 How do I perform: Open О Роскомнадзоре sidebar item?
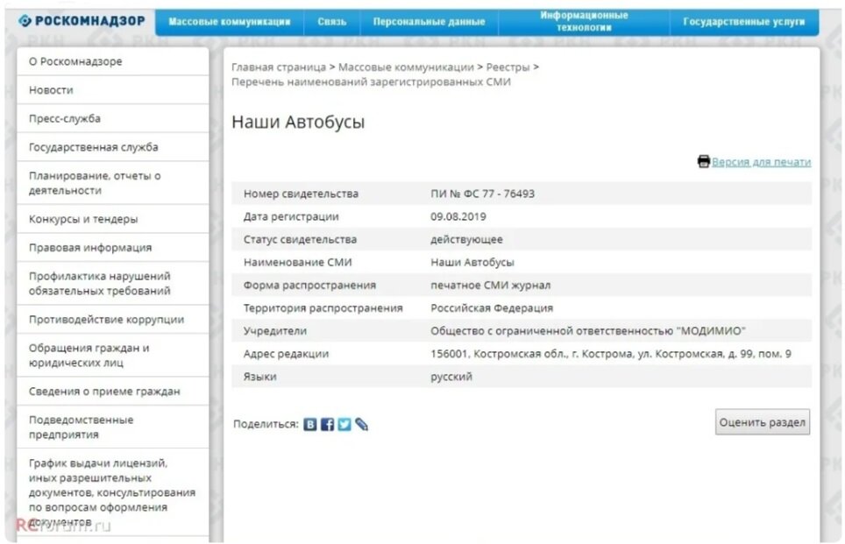point(112,61)
